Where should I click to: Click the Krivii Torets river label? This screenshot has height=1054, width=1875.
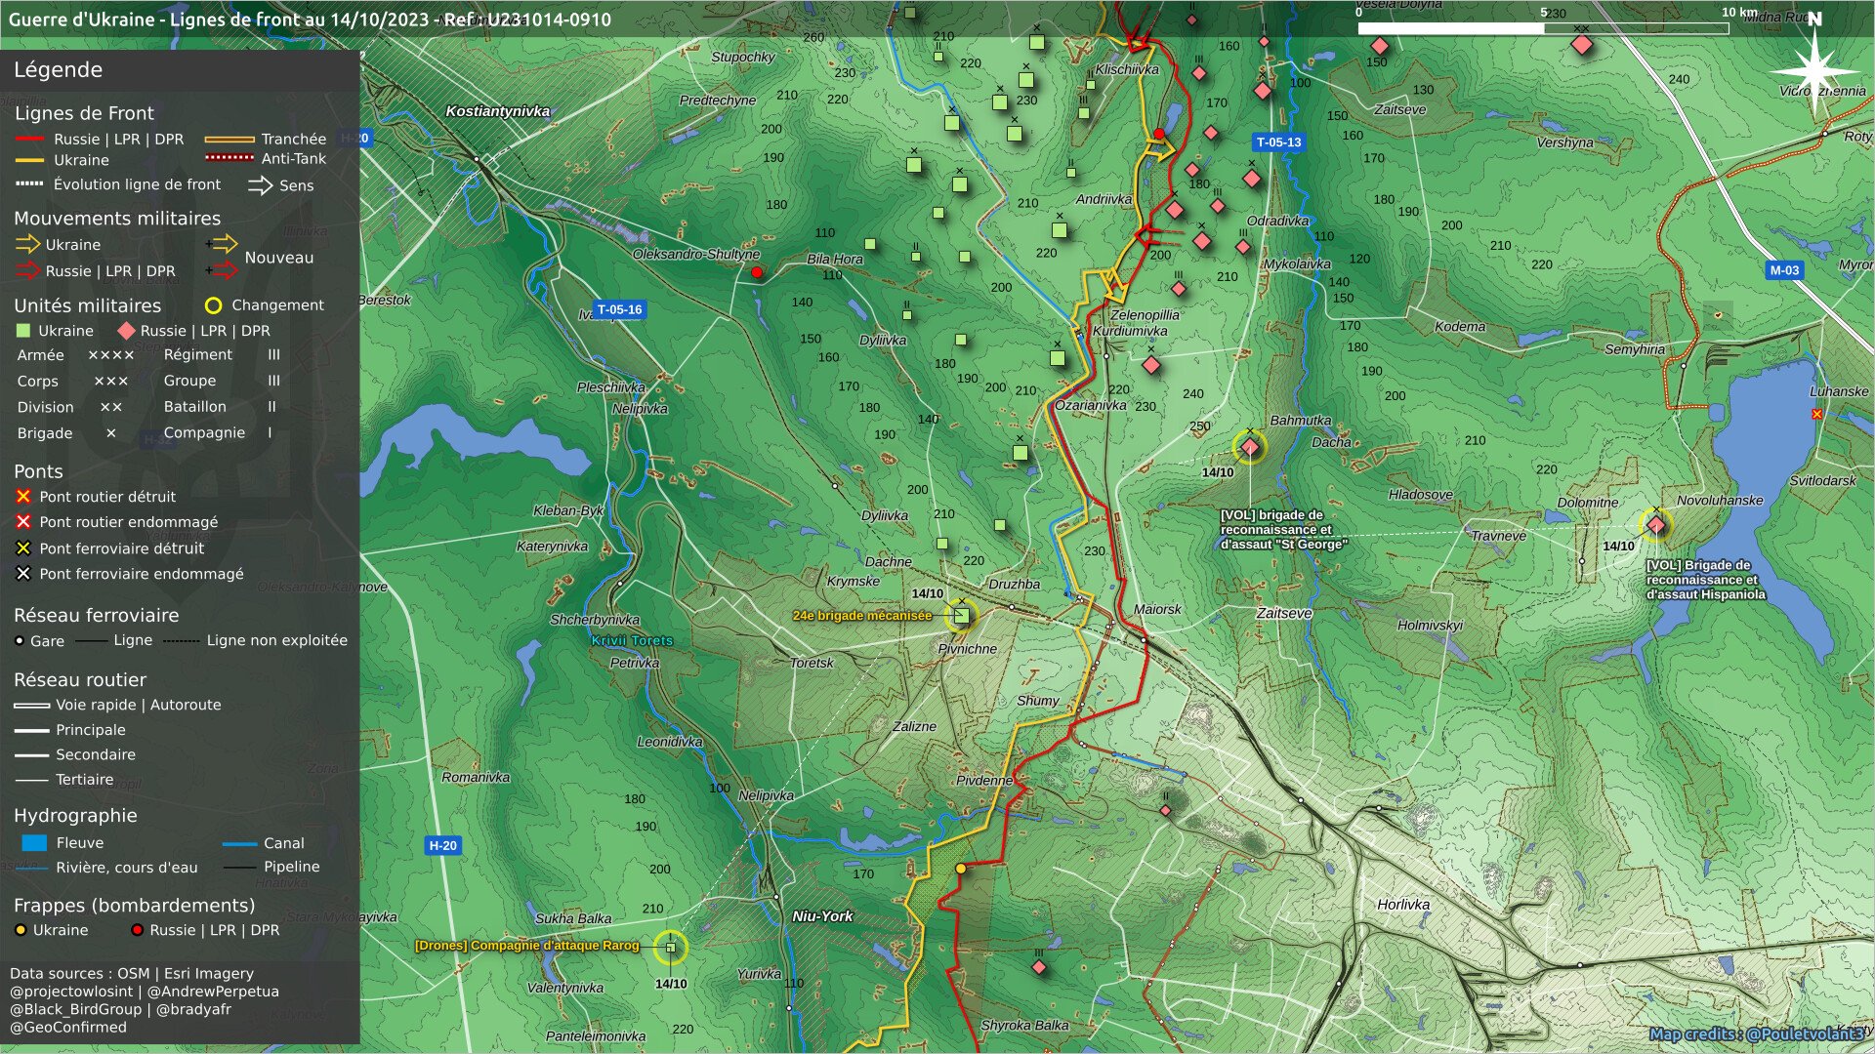(x=632, y=641)
